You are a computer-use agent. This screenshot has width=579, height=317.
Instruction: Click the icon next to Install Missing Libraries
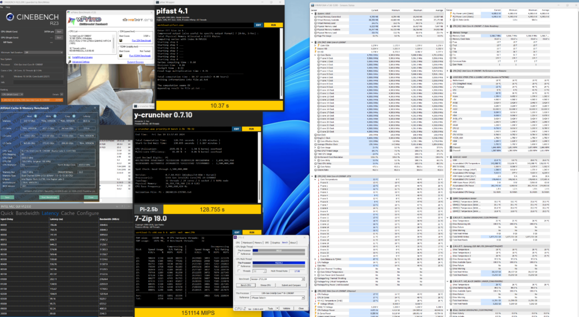tap(70, 57)
